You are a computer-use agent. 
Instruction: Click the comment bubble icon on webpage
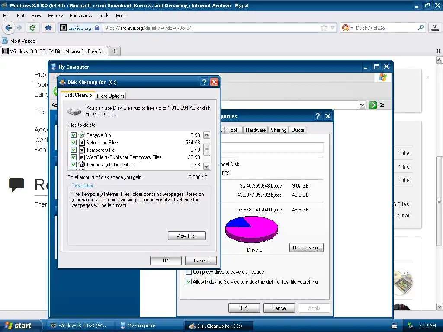16,185
